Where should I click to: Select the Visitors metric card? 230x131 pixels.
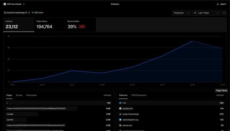(19, 25)
